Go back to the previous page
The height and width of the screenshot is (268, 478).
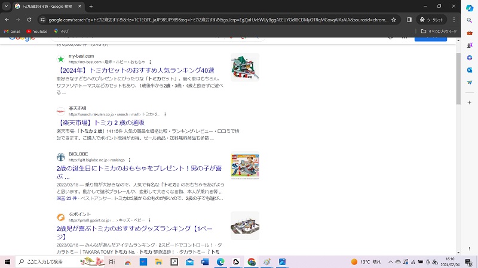7,20
